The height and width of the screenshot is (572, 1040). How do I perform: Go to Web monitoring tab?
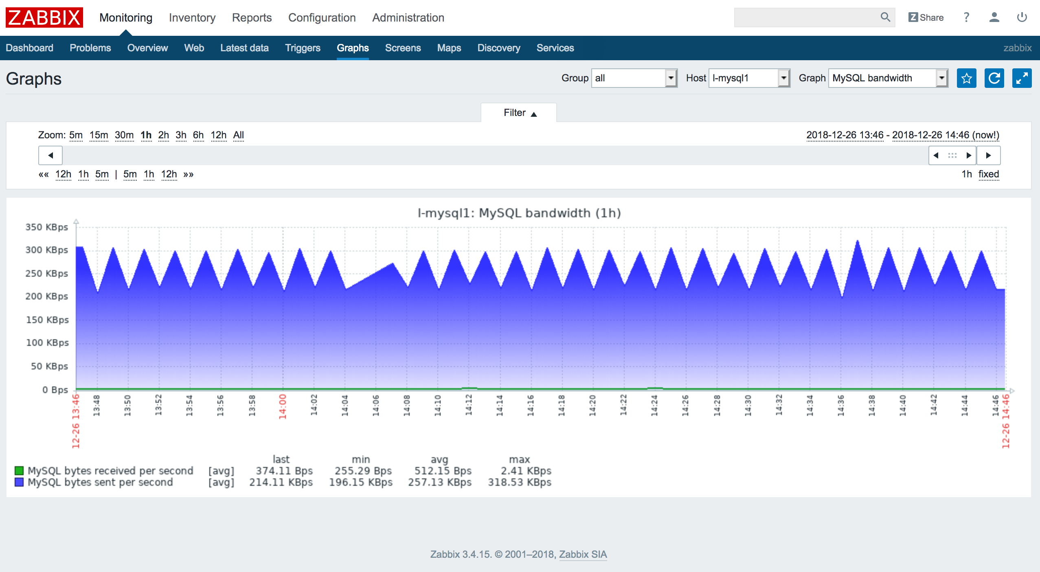click(194, 48)
